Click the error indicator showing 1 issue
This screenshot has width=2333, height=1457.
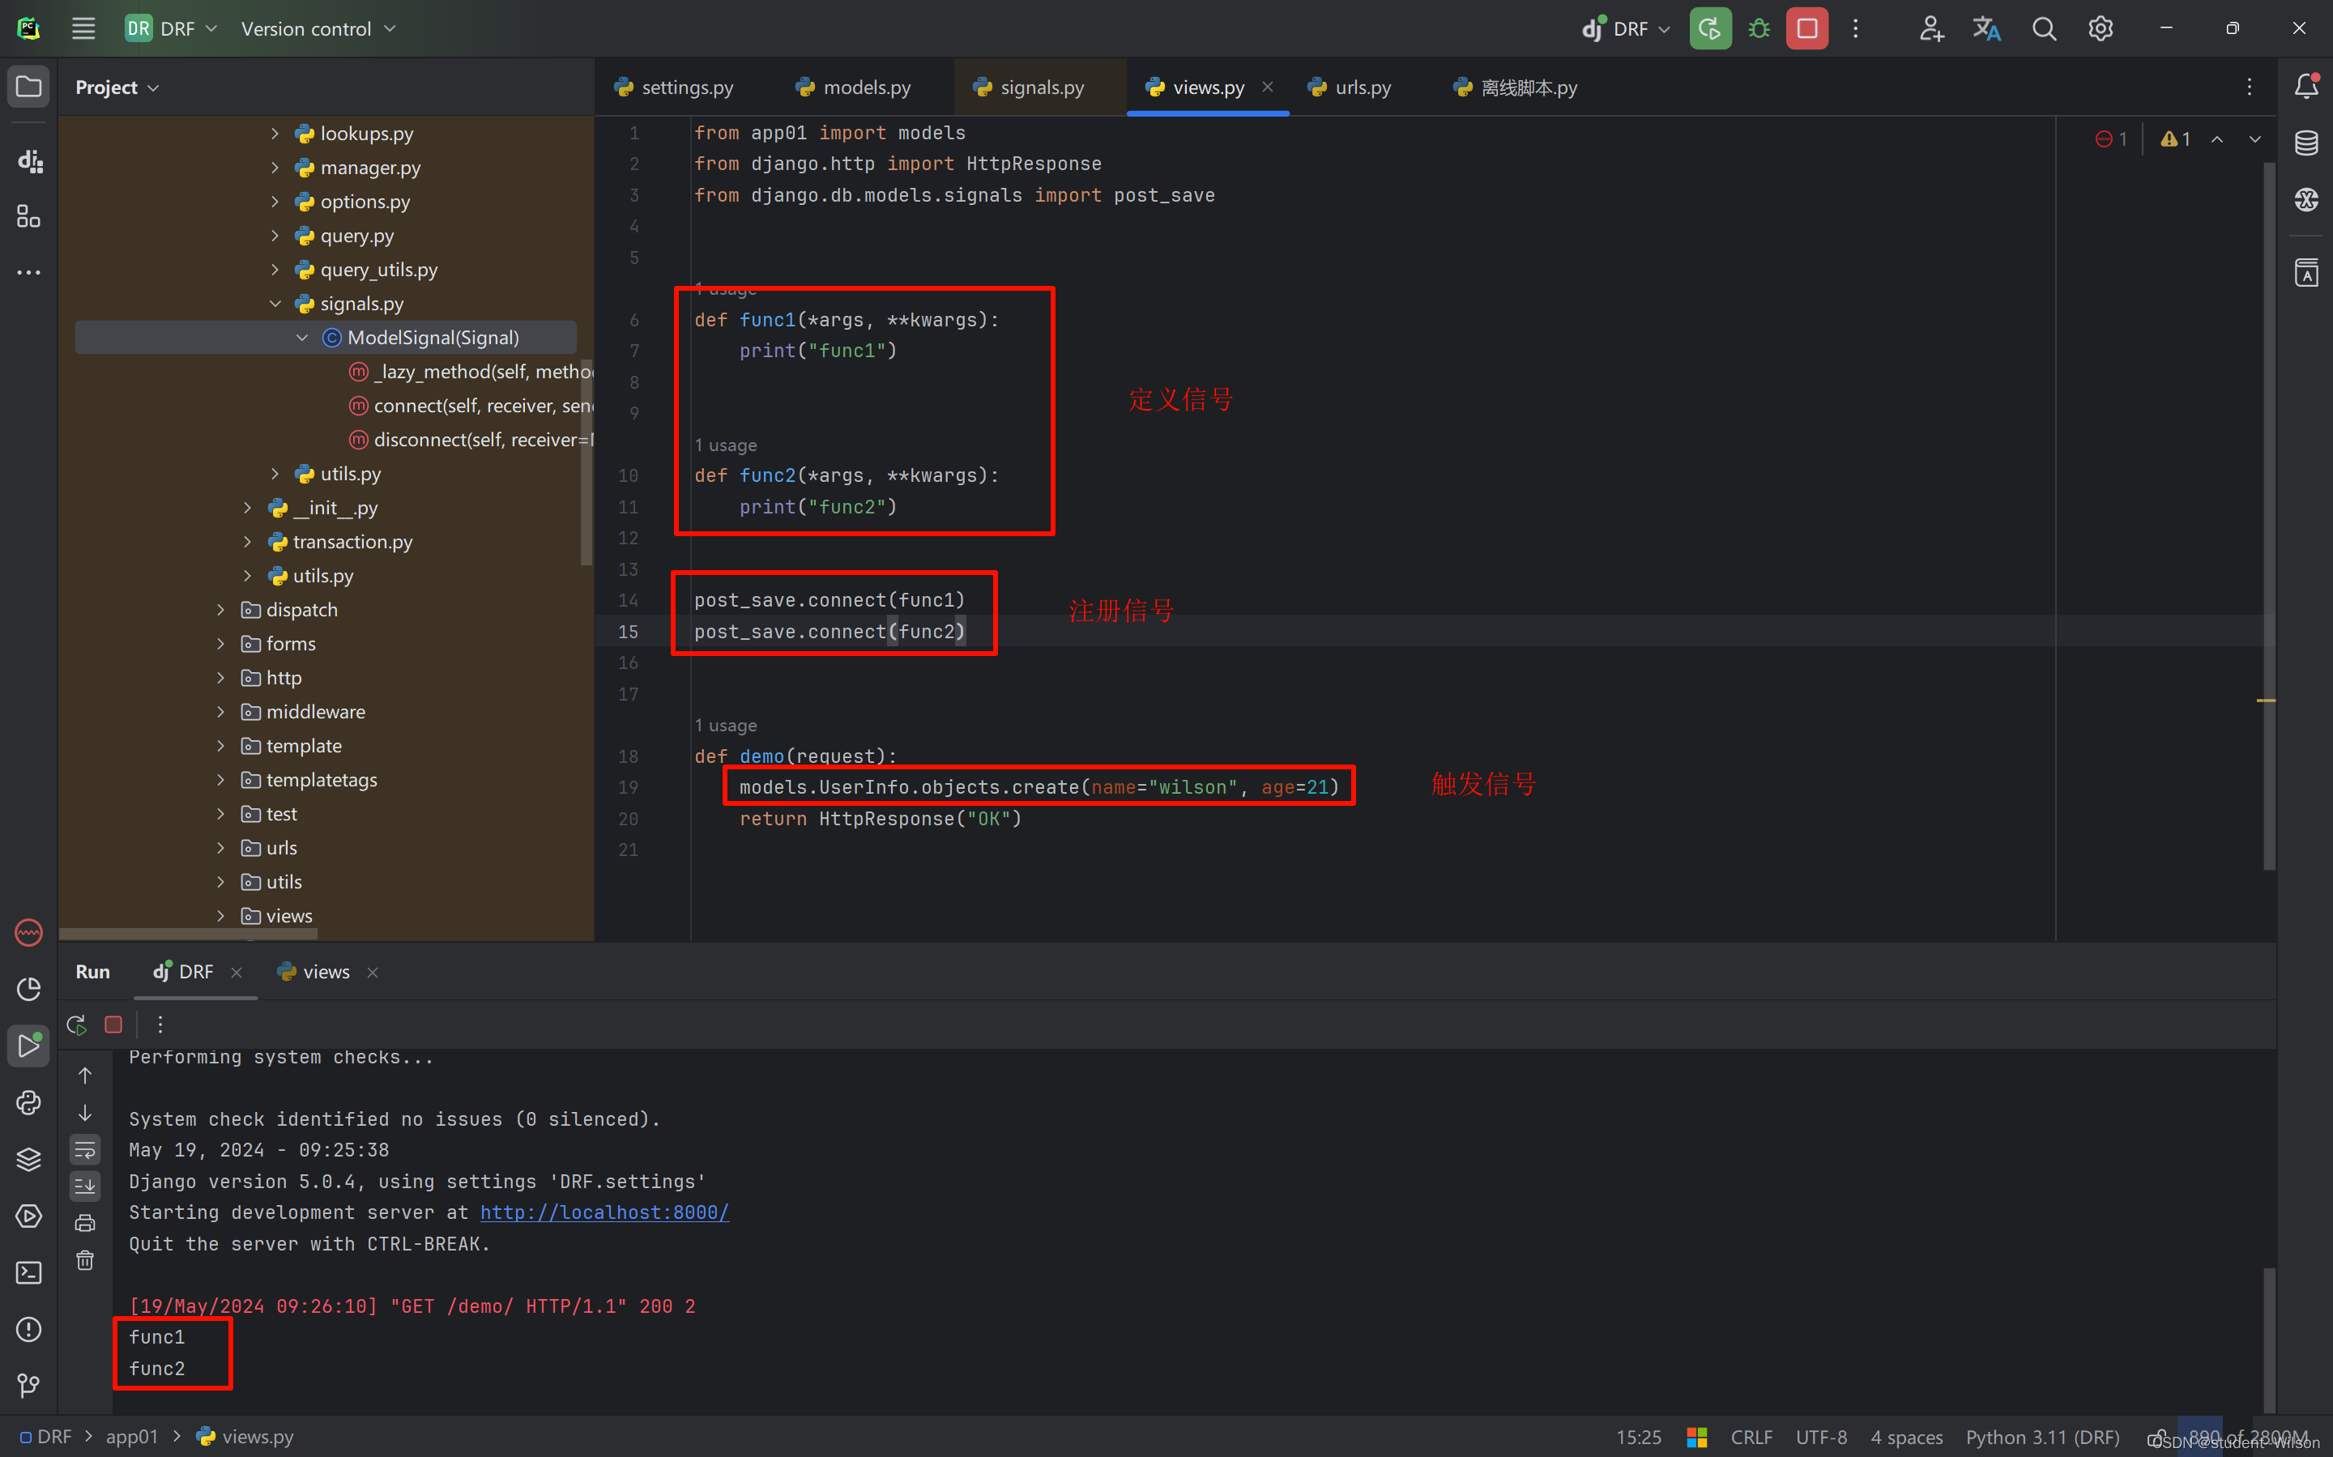click(2112, 138)
